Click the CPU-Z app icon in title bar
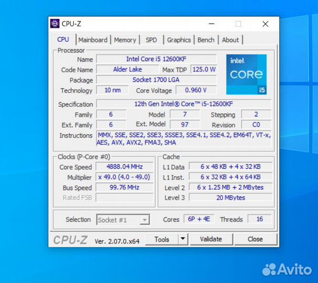The width and height of the screenshot is (318, 283). tap(55, 24)
